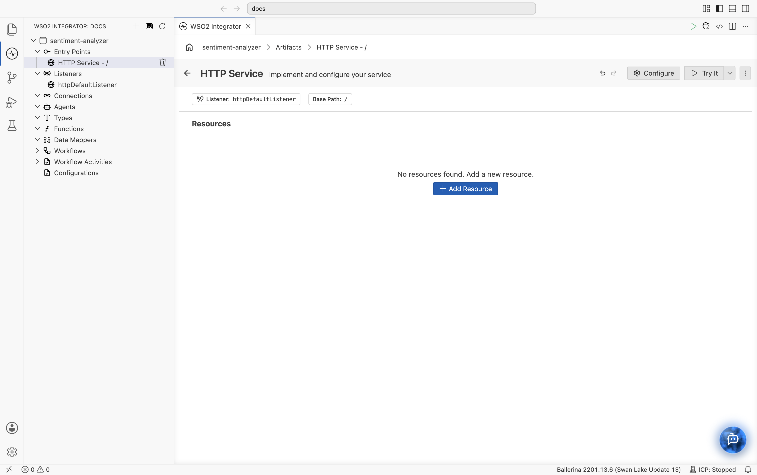Click the Listener httpDefaultListener chip

click(x=246, y=99)
